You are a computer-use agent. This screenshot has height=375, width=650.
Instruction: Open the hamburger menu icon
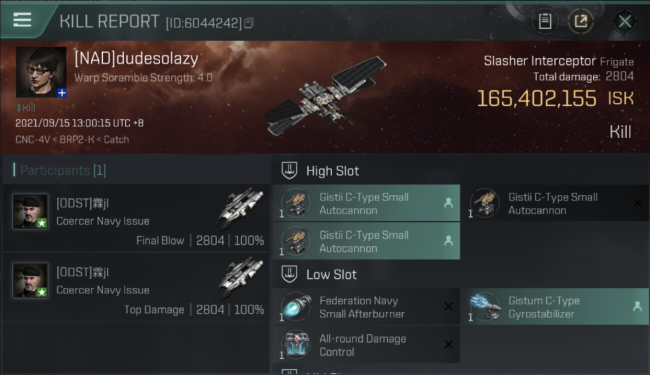click(22, 20)
